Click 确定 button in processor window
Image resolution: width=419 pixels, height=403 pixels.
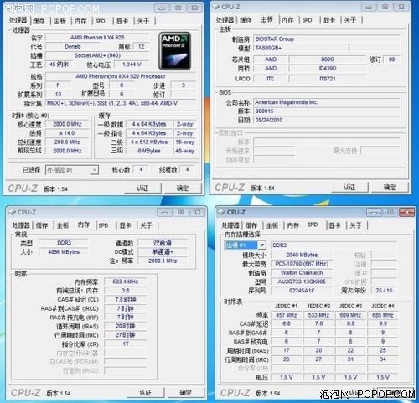click(183, 188)
